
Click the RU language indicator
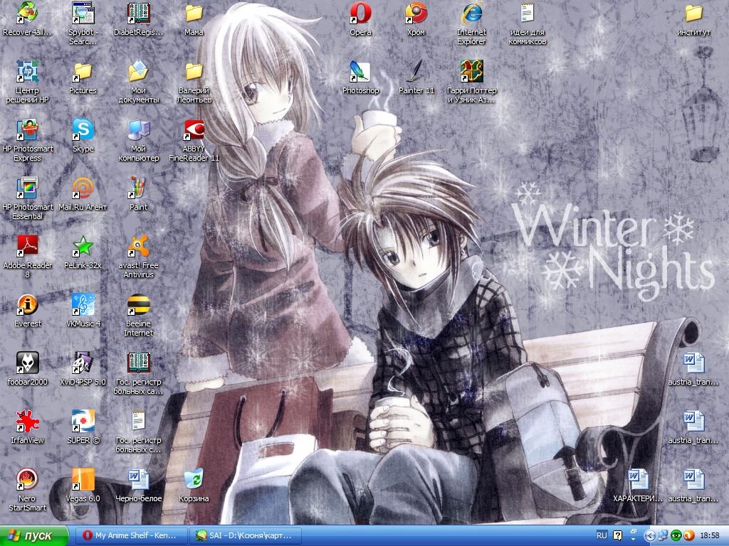click(x=602, y=535)
